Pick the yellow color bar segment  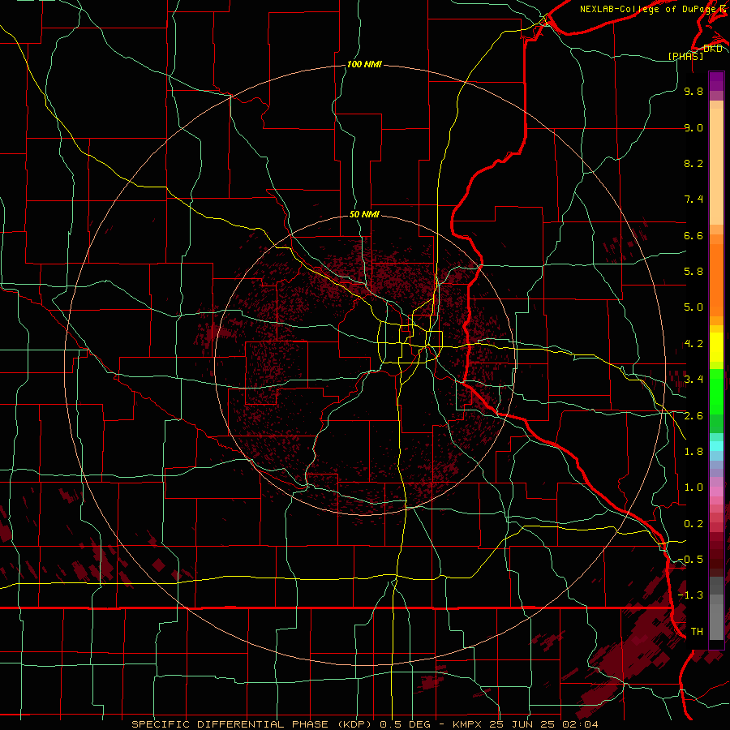(716, 347)
